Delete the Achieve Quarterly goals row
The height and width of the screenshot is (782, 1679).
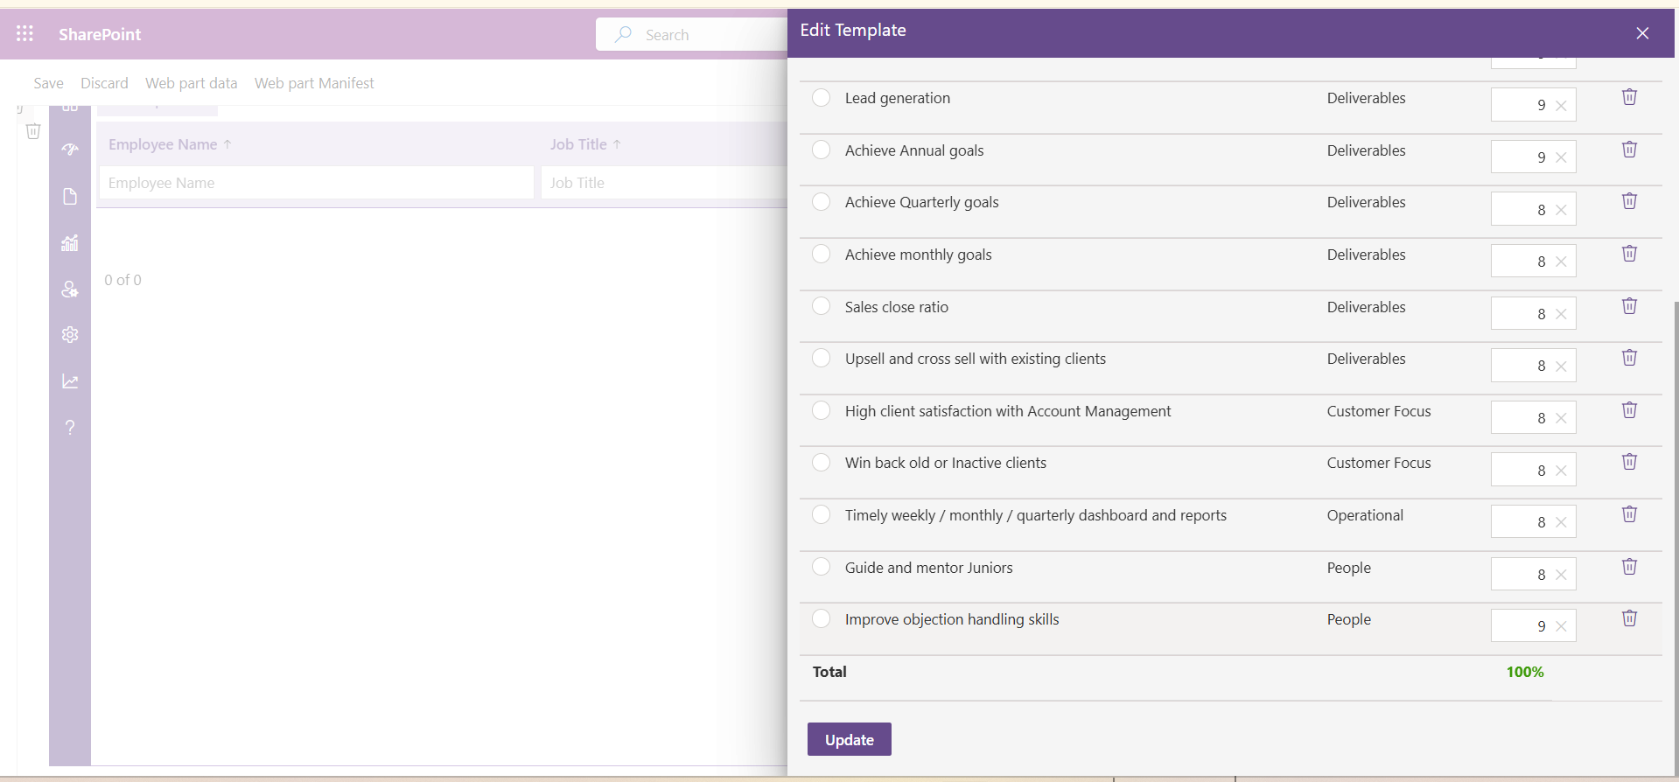tap(1629, 201)
